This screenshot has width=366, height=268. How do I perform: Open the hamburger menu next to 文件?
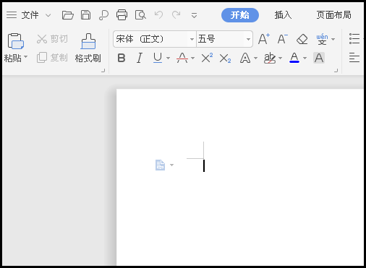[12, 15]
